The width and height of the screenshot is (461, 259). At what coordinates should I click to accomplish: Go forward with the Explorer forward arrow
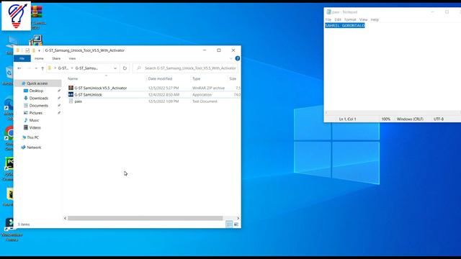29,68
